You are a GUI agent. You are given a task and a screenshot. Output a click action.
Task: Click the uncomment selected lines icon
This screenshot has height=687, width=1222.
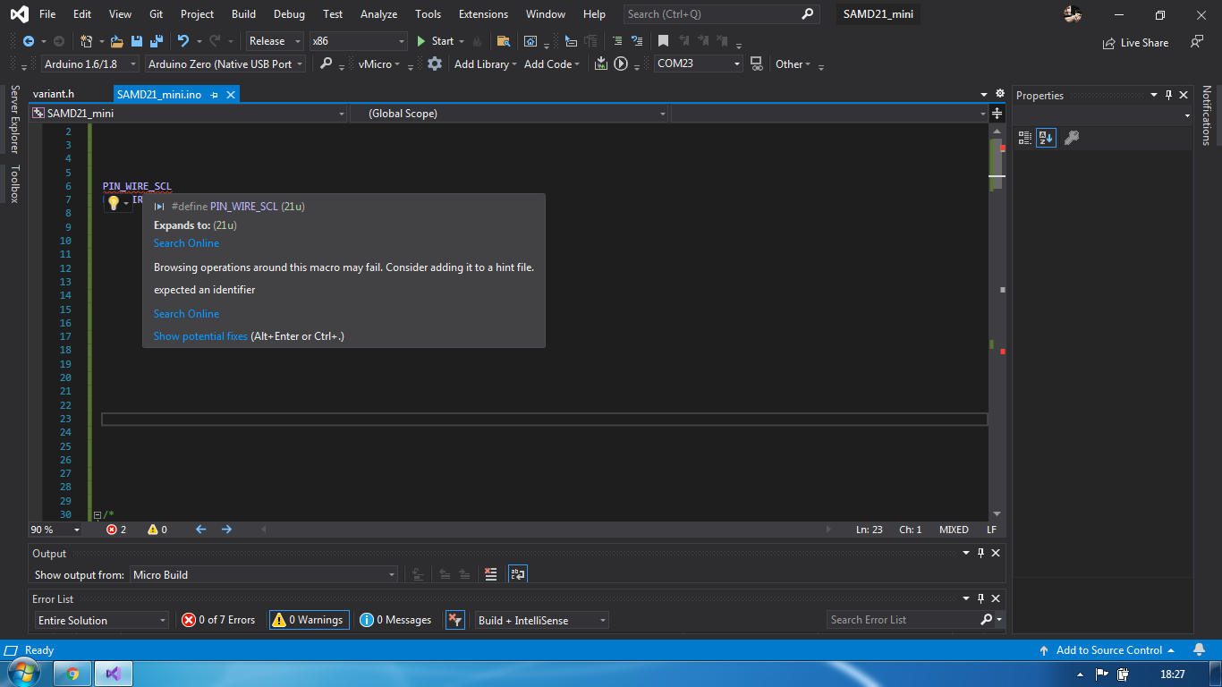tap(637, 41)
